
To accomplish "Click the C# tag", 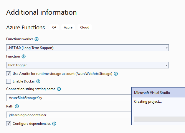I will coord(54,27).
